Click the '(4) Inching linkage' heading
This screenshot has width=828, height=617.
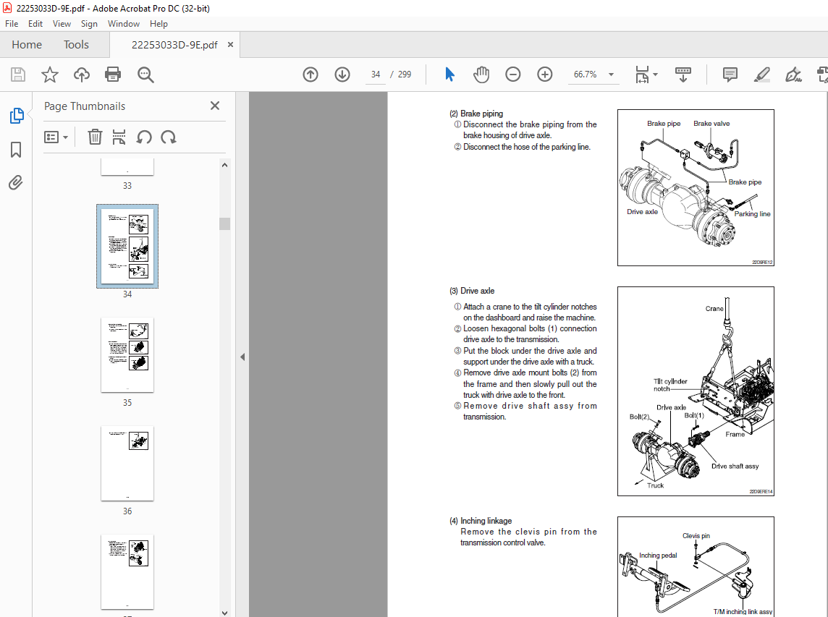pos(481,521)
